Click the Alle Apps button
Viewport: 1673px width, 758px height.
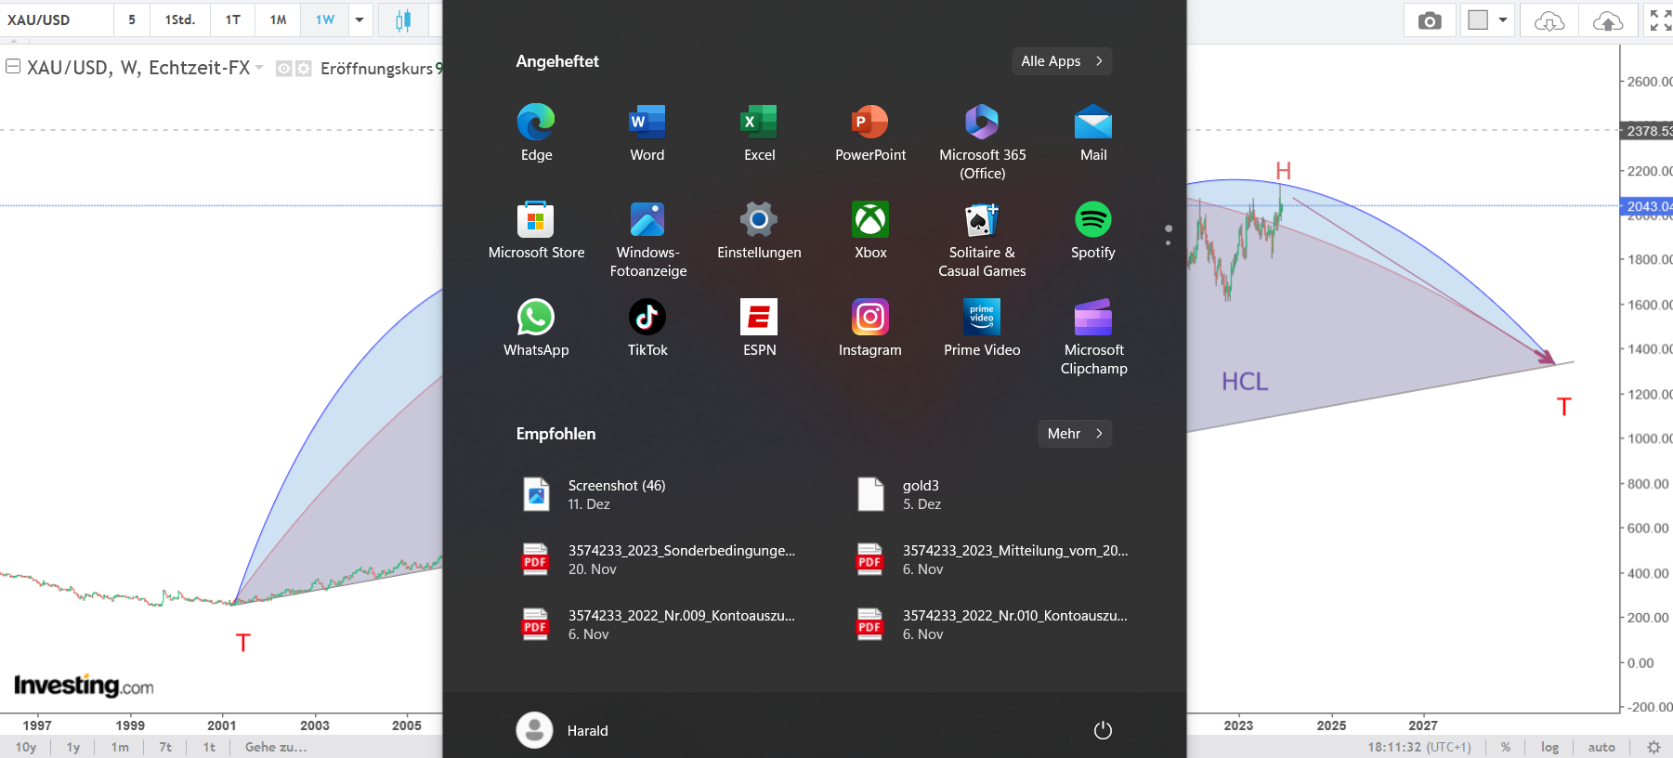(1061, 61)
